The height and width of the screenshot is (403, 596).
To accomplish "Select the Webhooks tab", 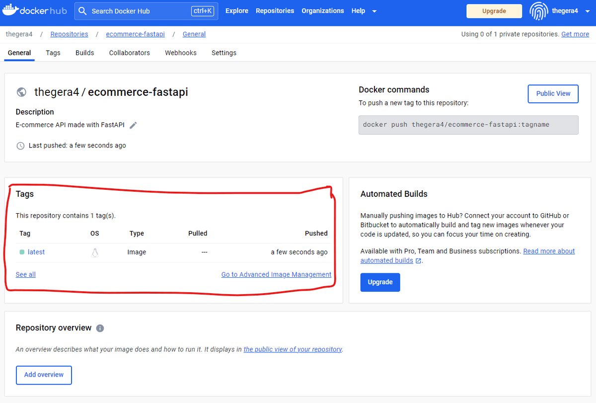I will (181, 53).
